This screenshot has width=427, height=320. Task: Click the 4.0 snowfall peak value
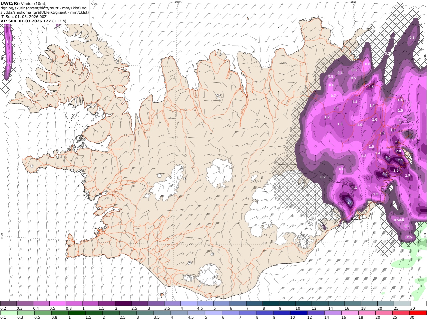click(x=350, y=203)
